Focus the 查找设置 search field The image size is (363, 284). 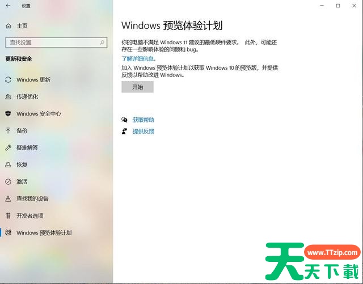click(56, 43)
